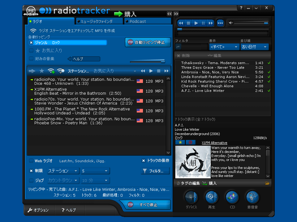The image size is (297, 222).
Task: Open the フィルタ... filter button
Action: [x=155, y=171]
